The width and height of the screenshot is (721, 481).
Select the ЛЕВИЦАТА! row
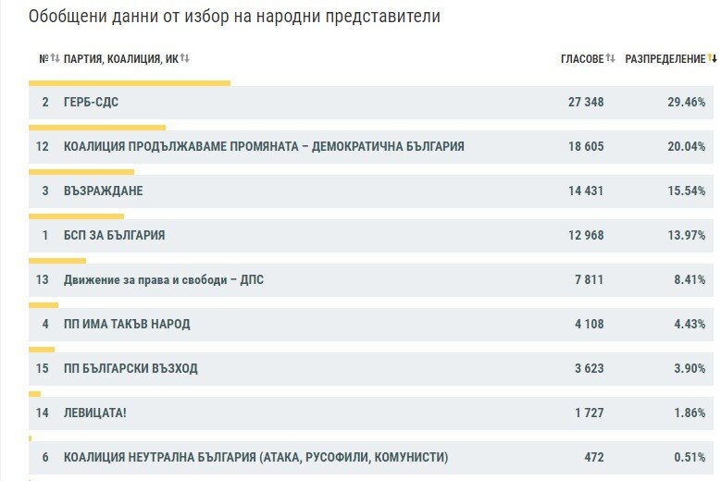[370, 413]
